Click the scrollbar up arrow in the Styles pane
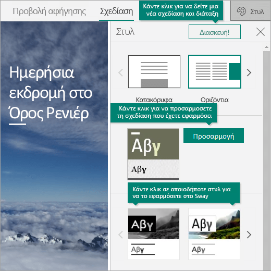Viewport: 271px width, 271px height. (266, 47)
